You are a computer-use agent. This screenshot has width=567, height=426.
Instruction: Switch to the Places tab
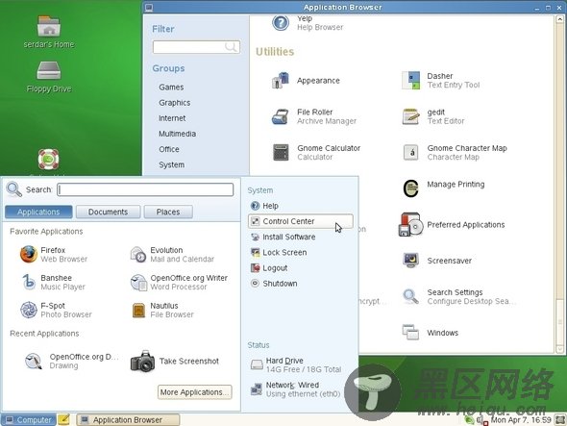coord(168,212)
